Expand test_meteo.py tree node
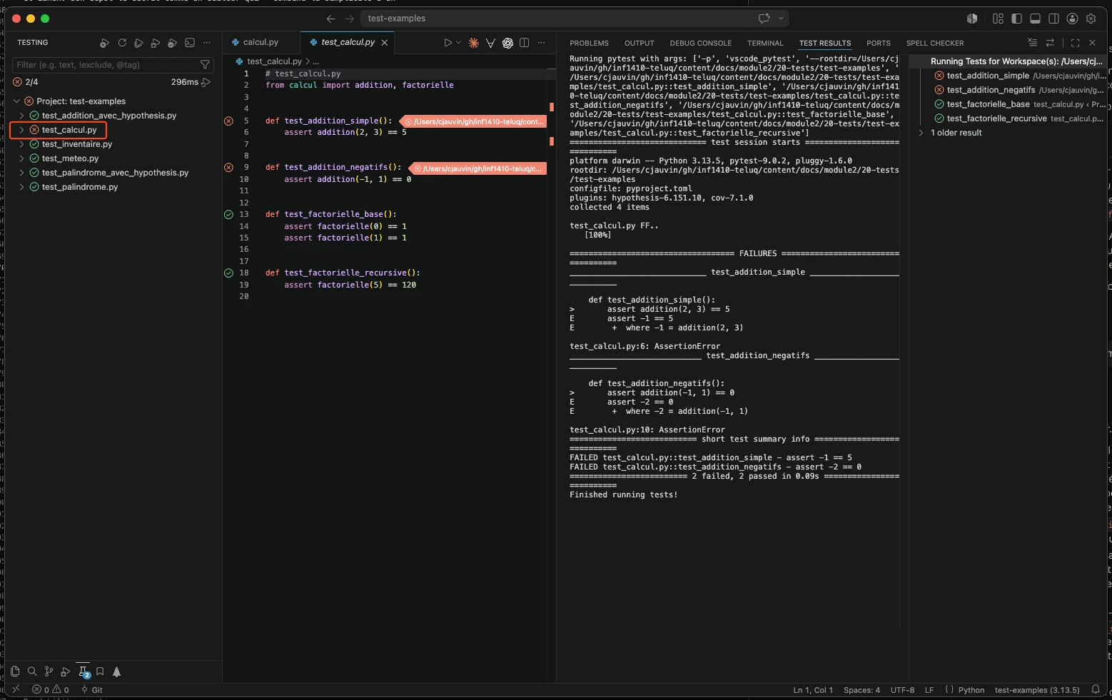 coord(22,158)
